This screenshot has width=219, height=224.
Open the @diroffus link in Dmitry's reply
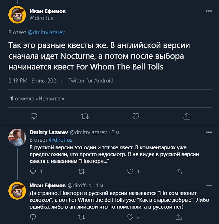tap(60, 140)
